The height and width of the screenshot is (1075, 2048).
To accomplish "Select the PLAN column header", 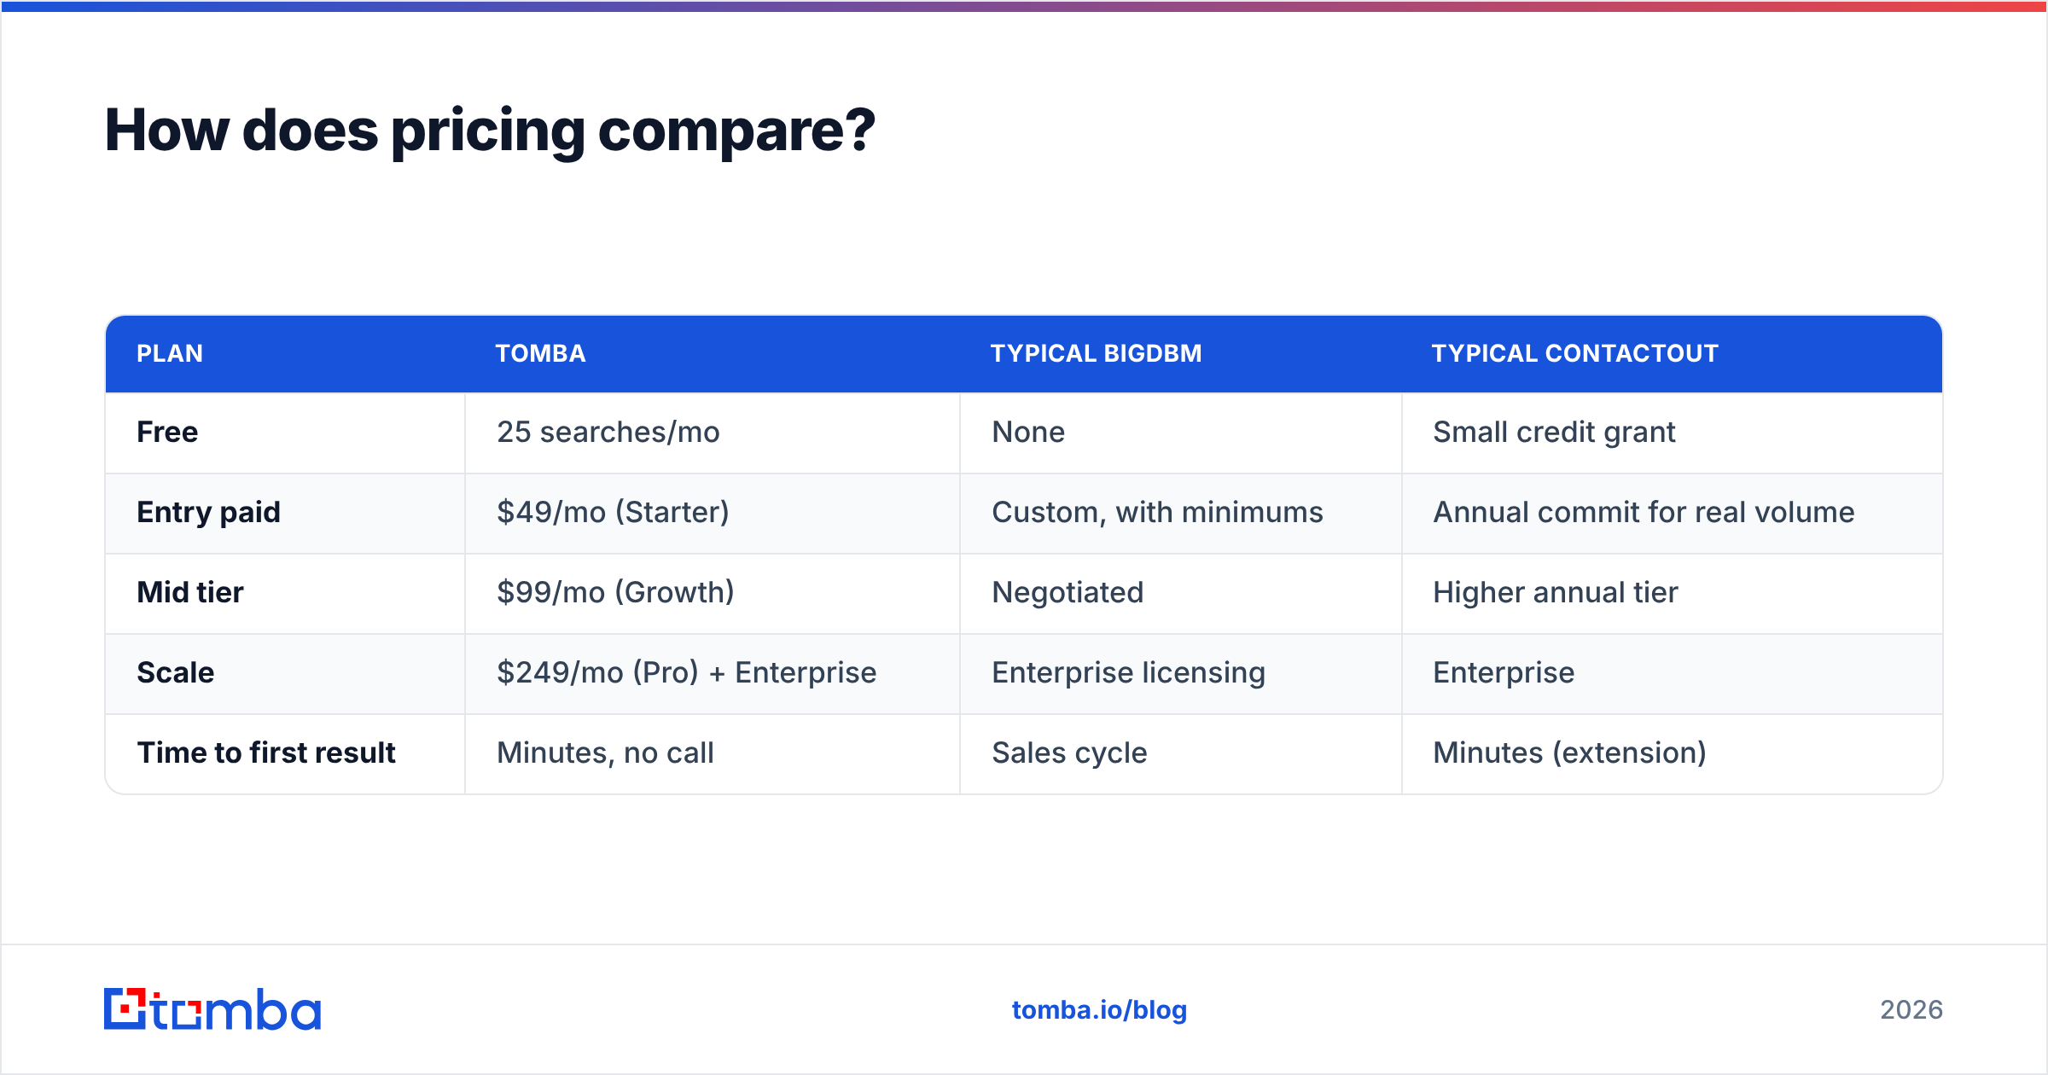I will pyautogui.click(x=170, y=353).
